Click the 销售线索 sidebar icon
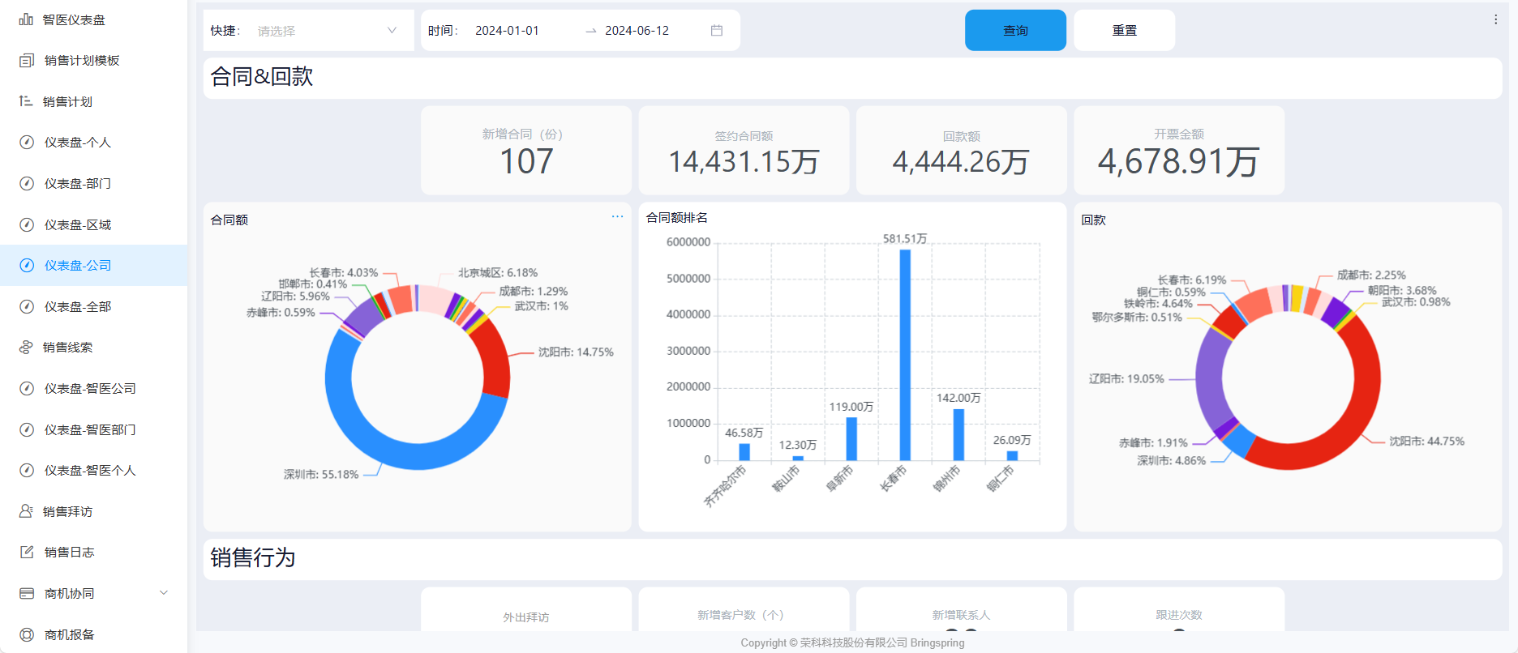1518x653 pixels. pyautogui.click(x=26, y=348)
